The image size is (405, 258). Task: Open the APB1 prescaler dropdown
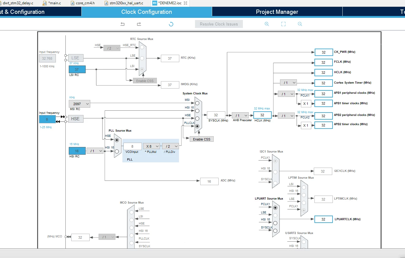click(286, 94)
